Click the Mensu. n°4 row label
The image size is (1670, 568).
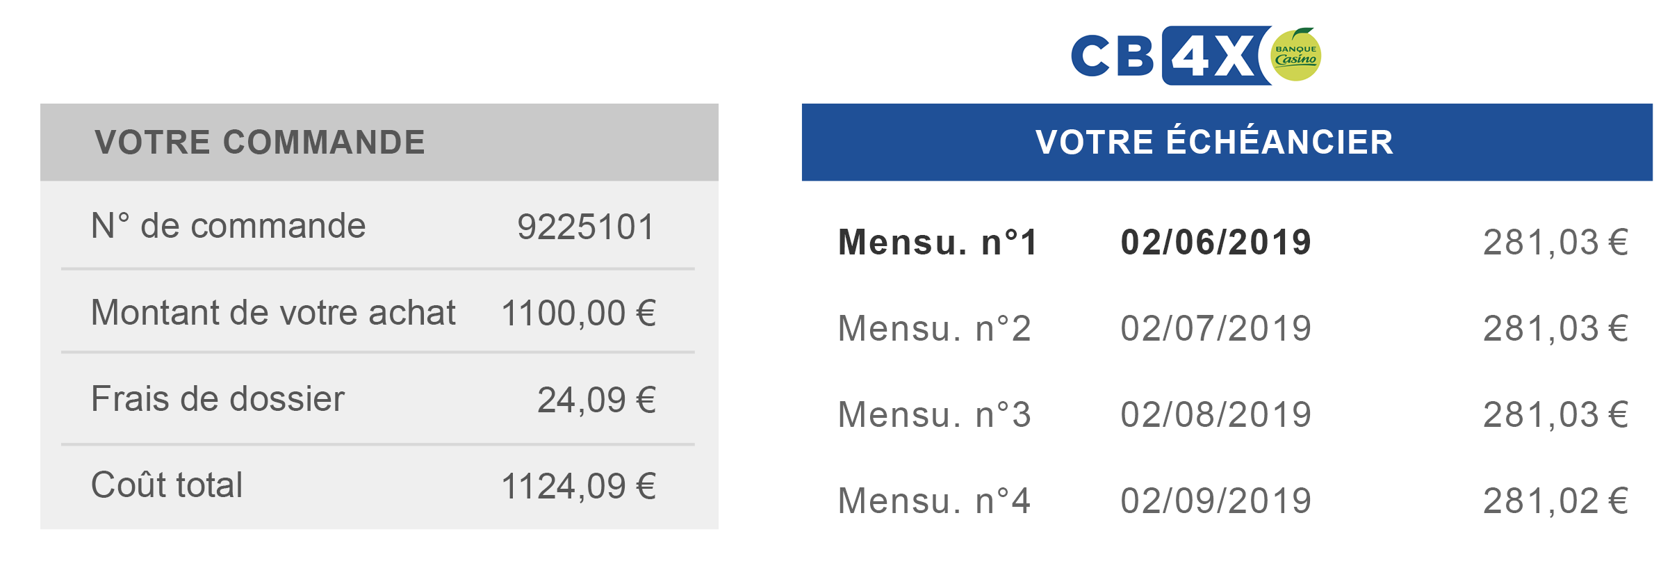[934, 501]
